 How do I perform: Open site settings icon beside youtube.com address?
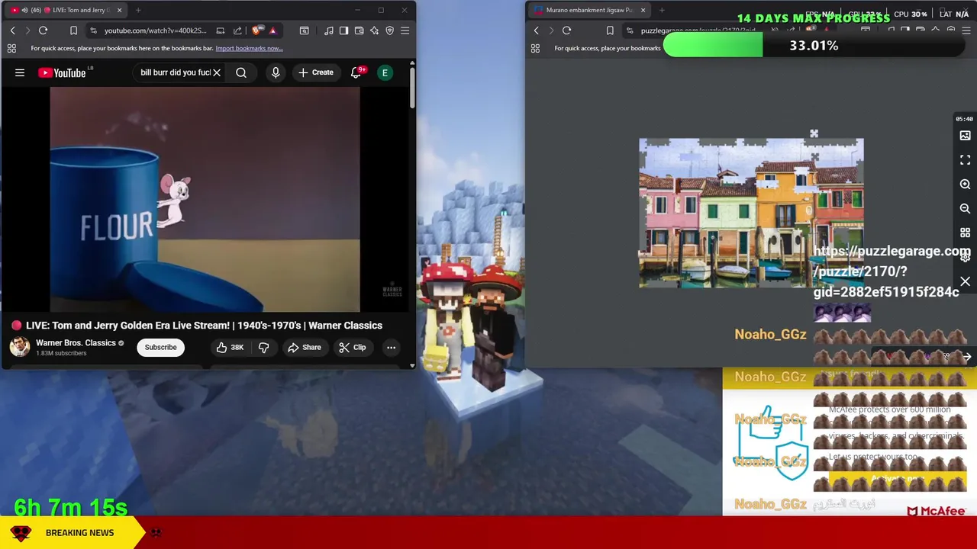pyautogui.click(x=93, y=30)
